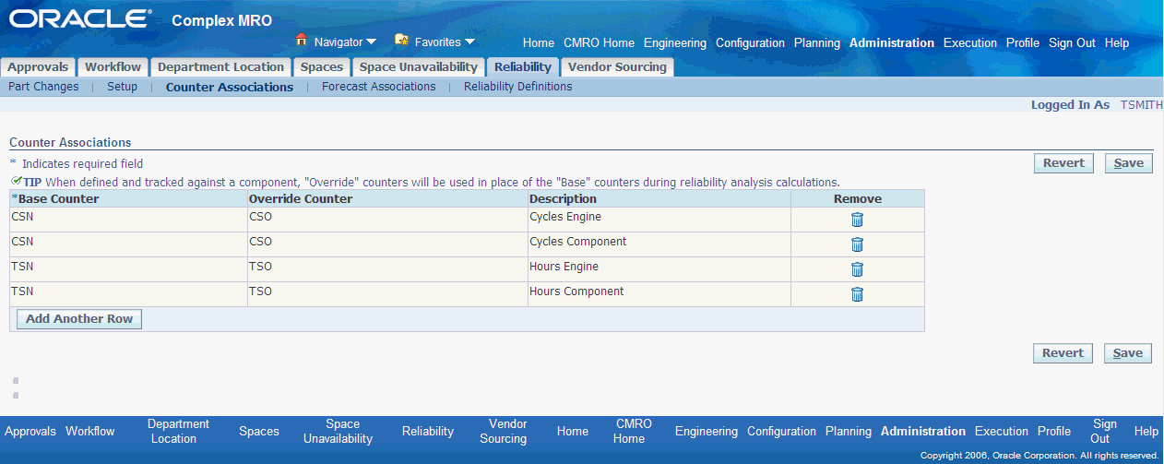Switch to the Vendor Sourcing tab
This screenshot has height=464, width=1164.
tap(617, 67)
